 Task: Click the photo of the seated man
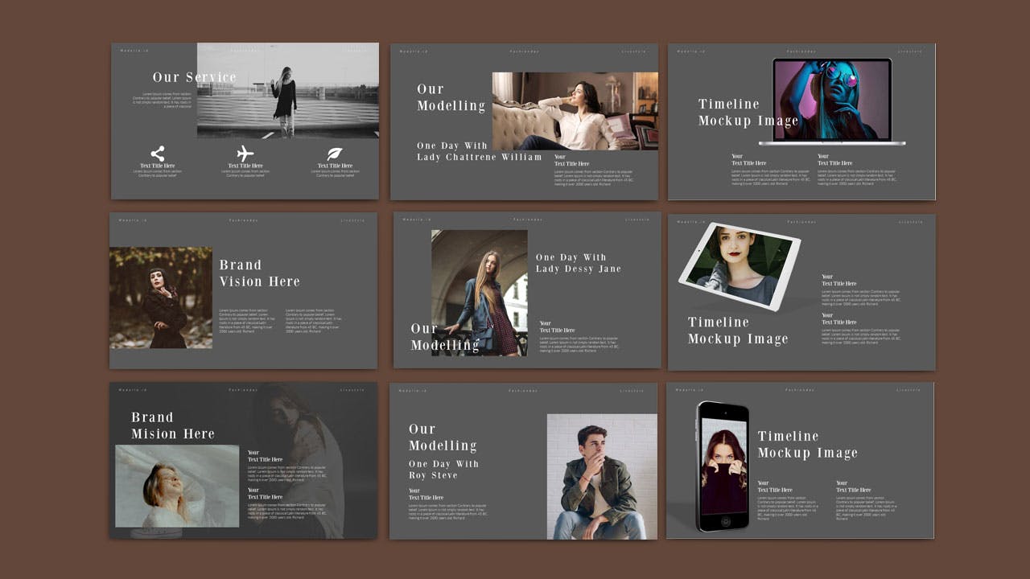602,476
